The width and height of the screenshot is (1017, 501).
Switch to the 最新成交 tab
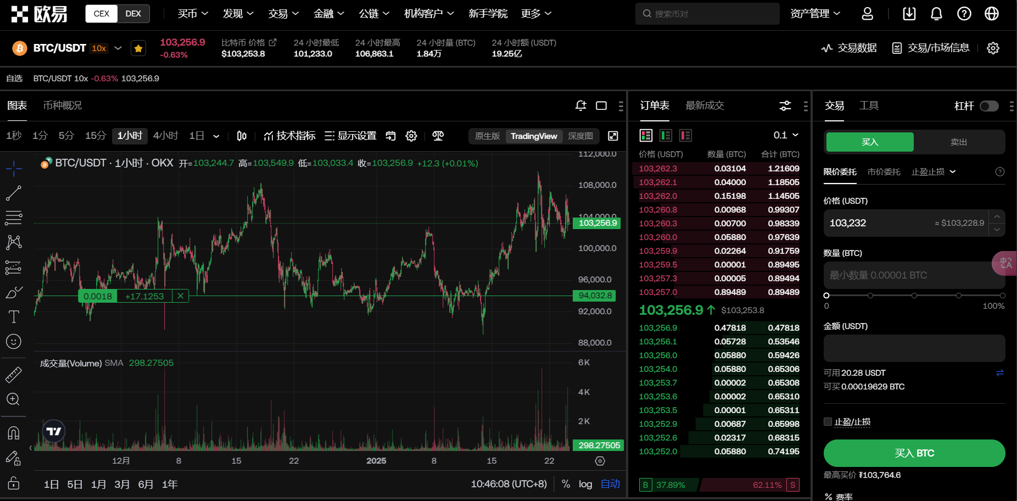point(705,105)
